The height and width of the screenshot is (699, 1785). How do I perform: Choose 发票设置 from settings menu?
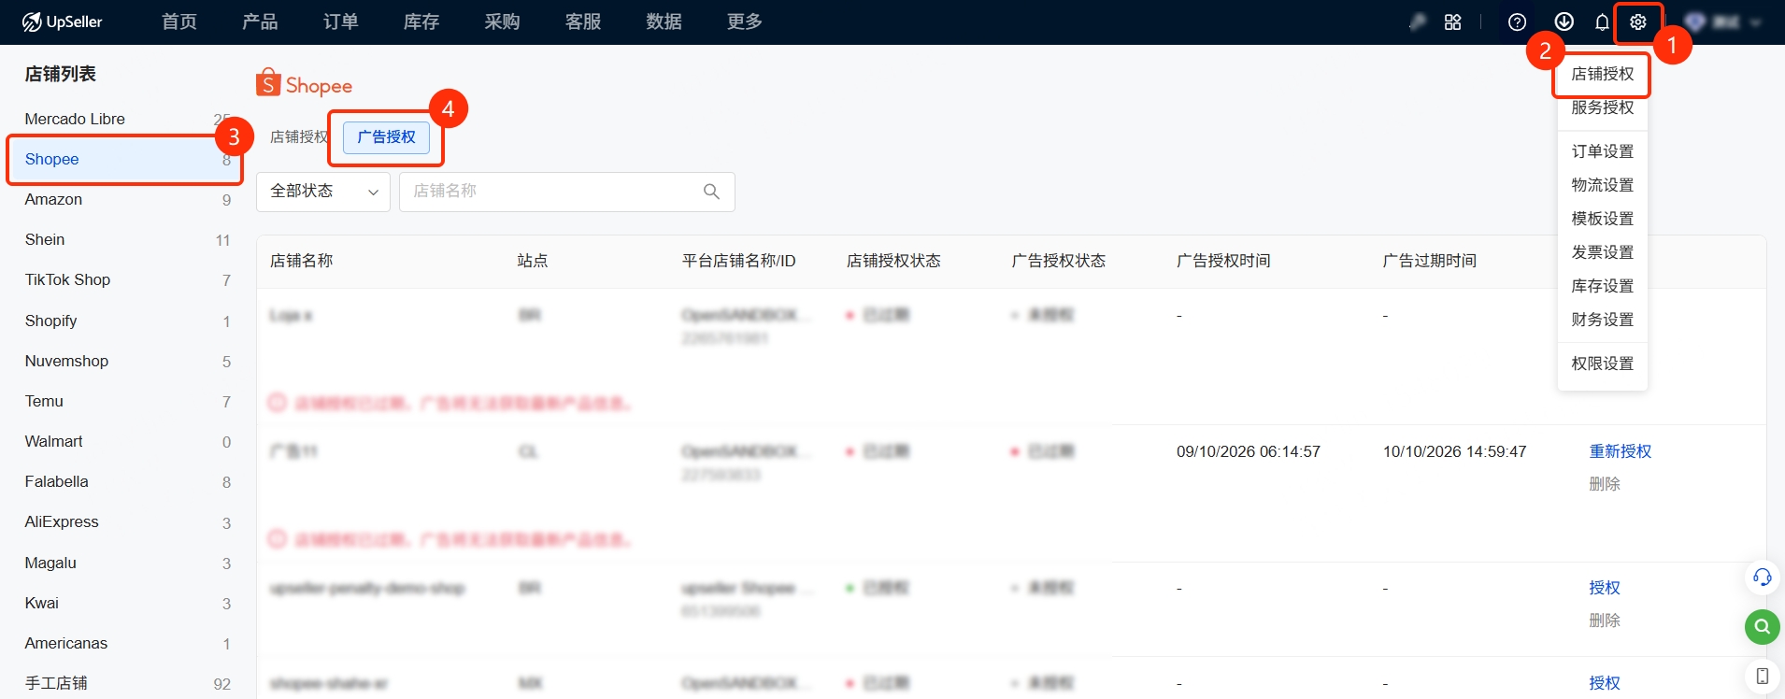[1602, 252]
